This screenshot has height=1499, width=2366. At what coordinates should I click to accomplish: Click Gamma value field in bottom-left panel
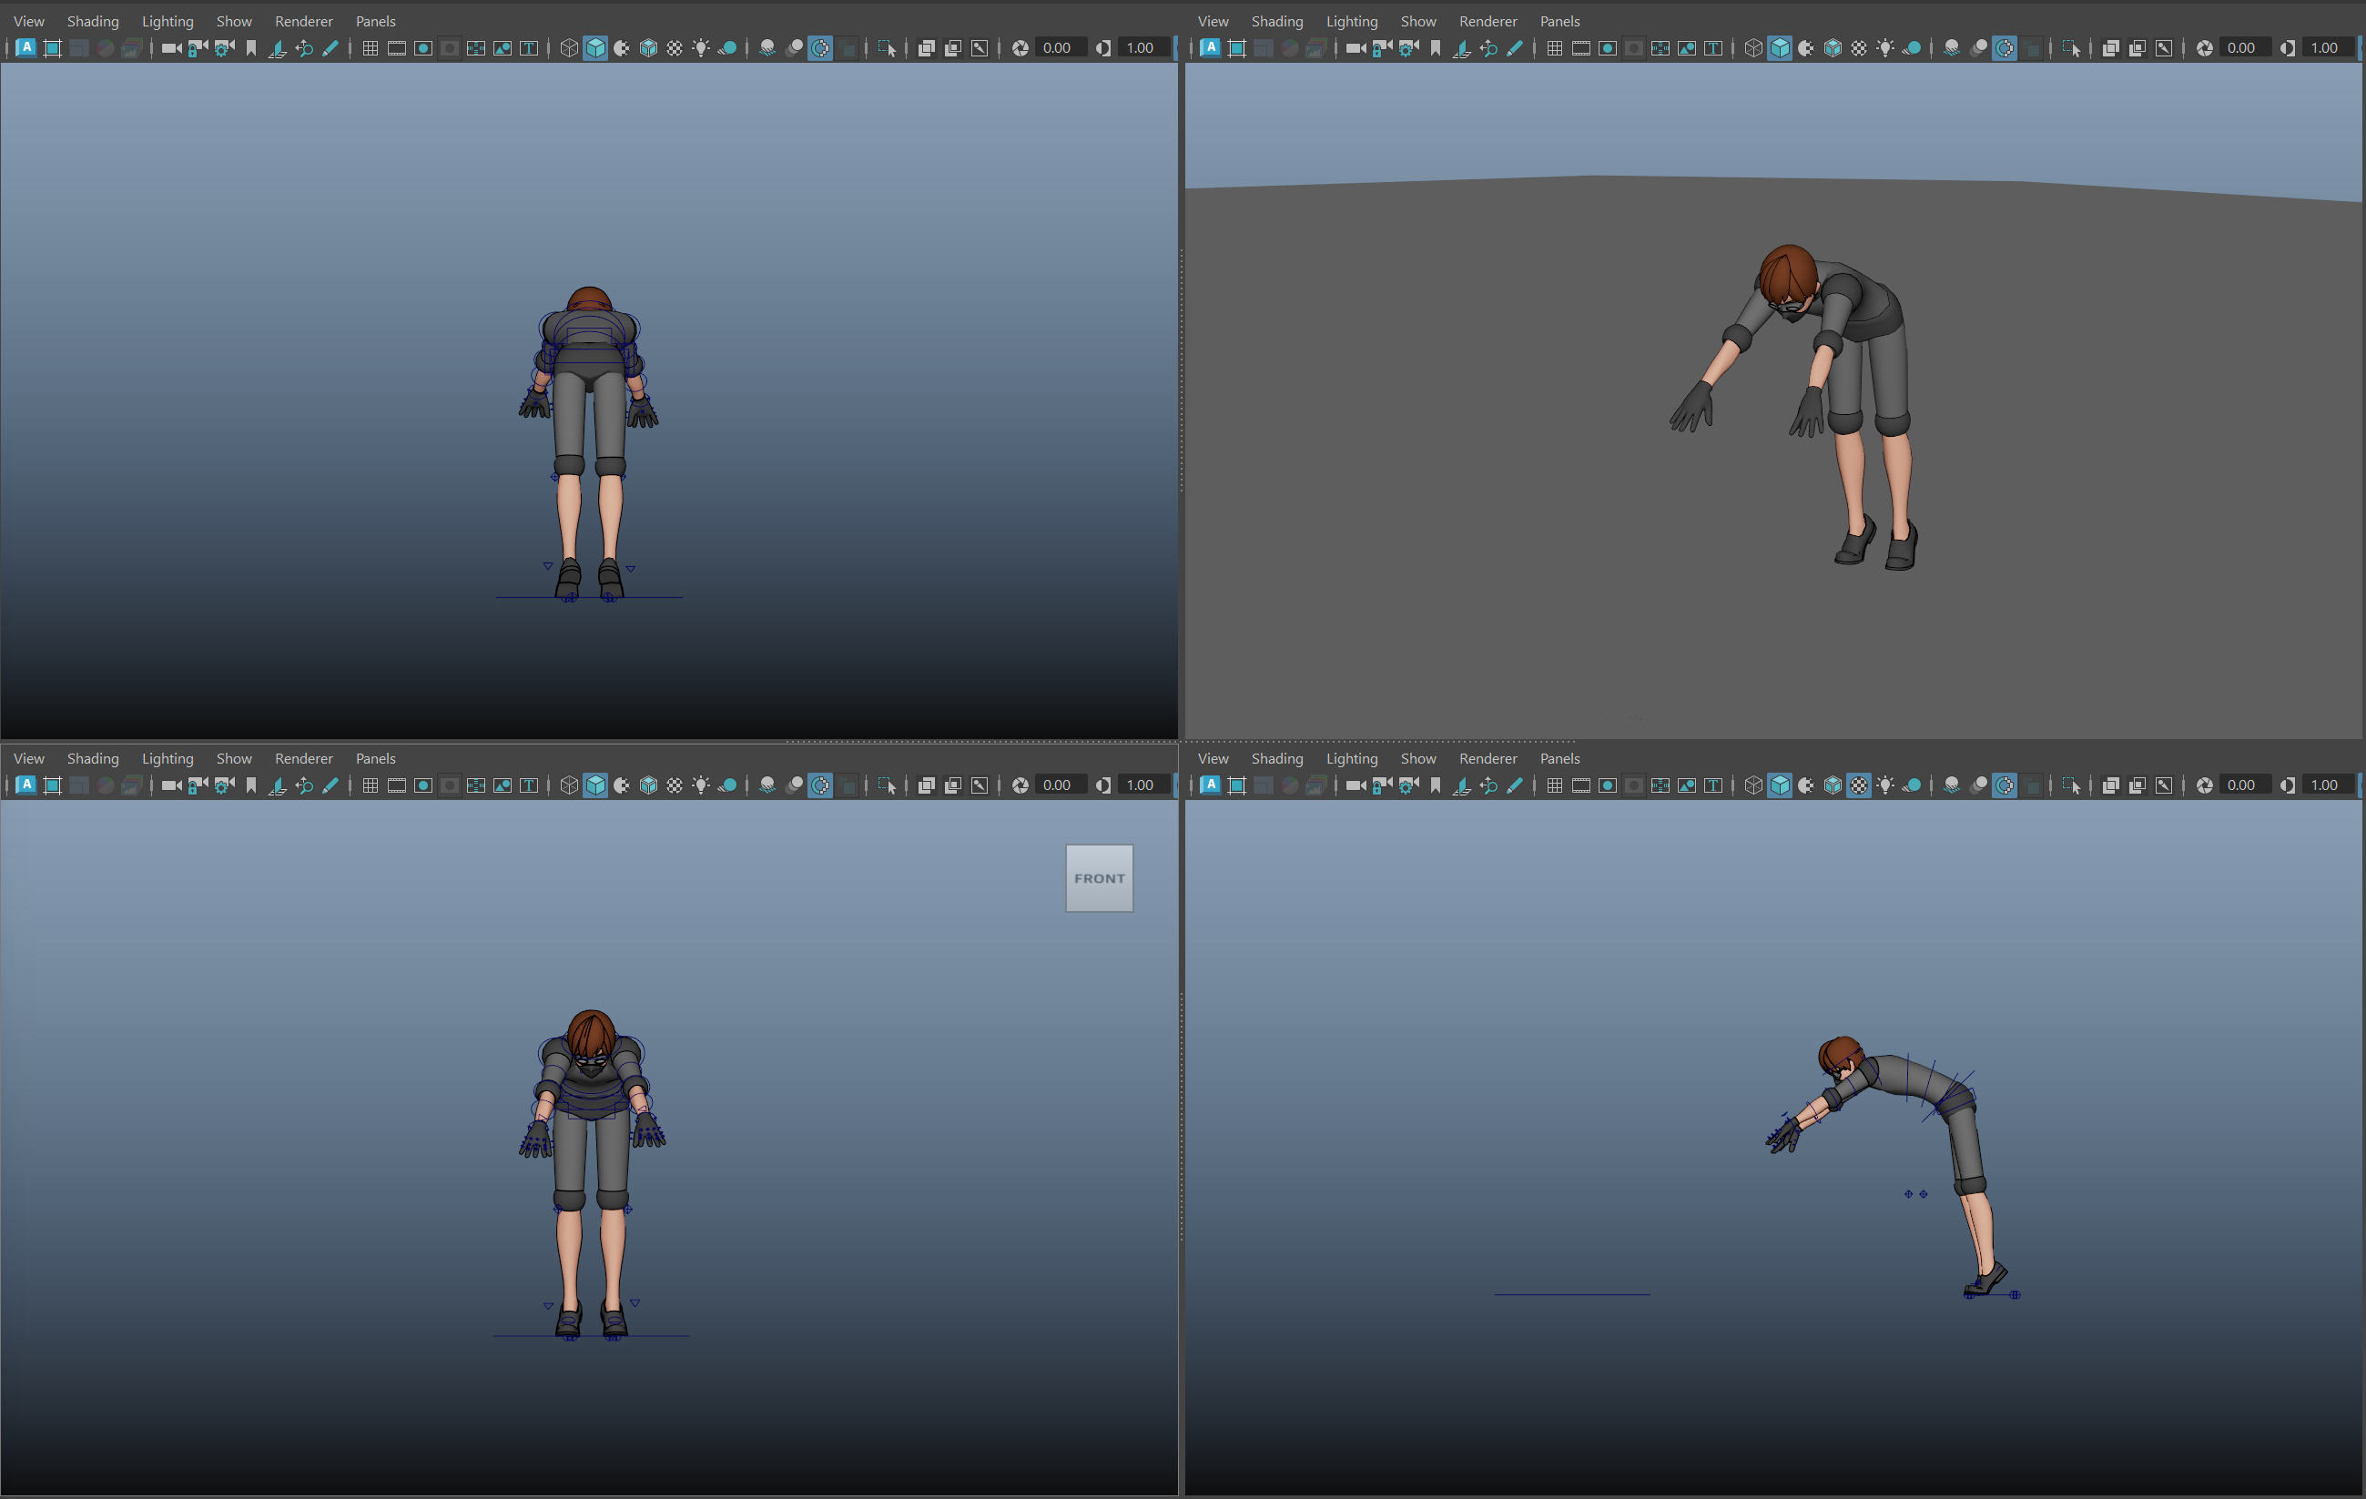coord(1142,785)
